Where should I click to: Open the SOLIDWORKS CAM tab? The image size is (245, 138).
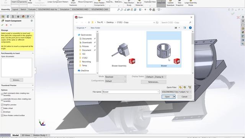pyautogui.click(x=100, y=9)
